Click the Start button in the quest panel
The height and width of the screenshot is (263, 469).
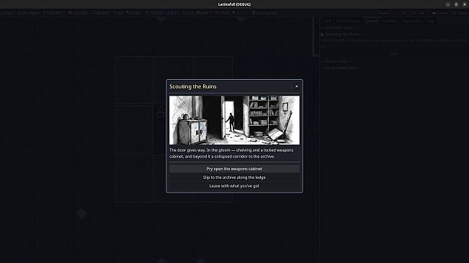pyautogui.click(x=394, y=54)
